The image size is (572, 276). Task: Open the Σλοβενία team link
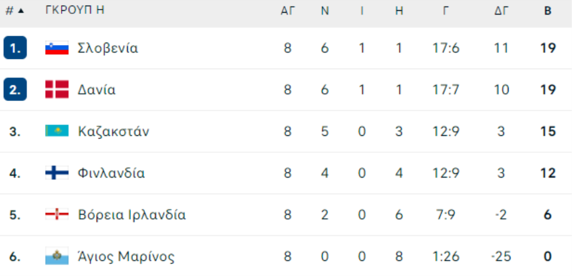pos(107,48)
